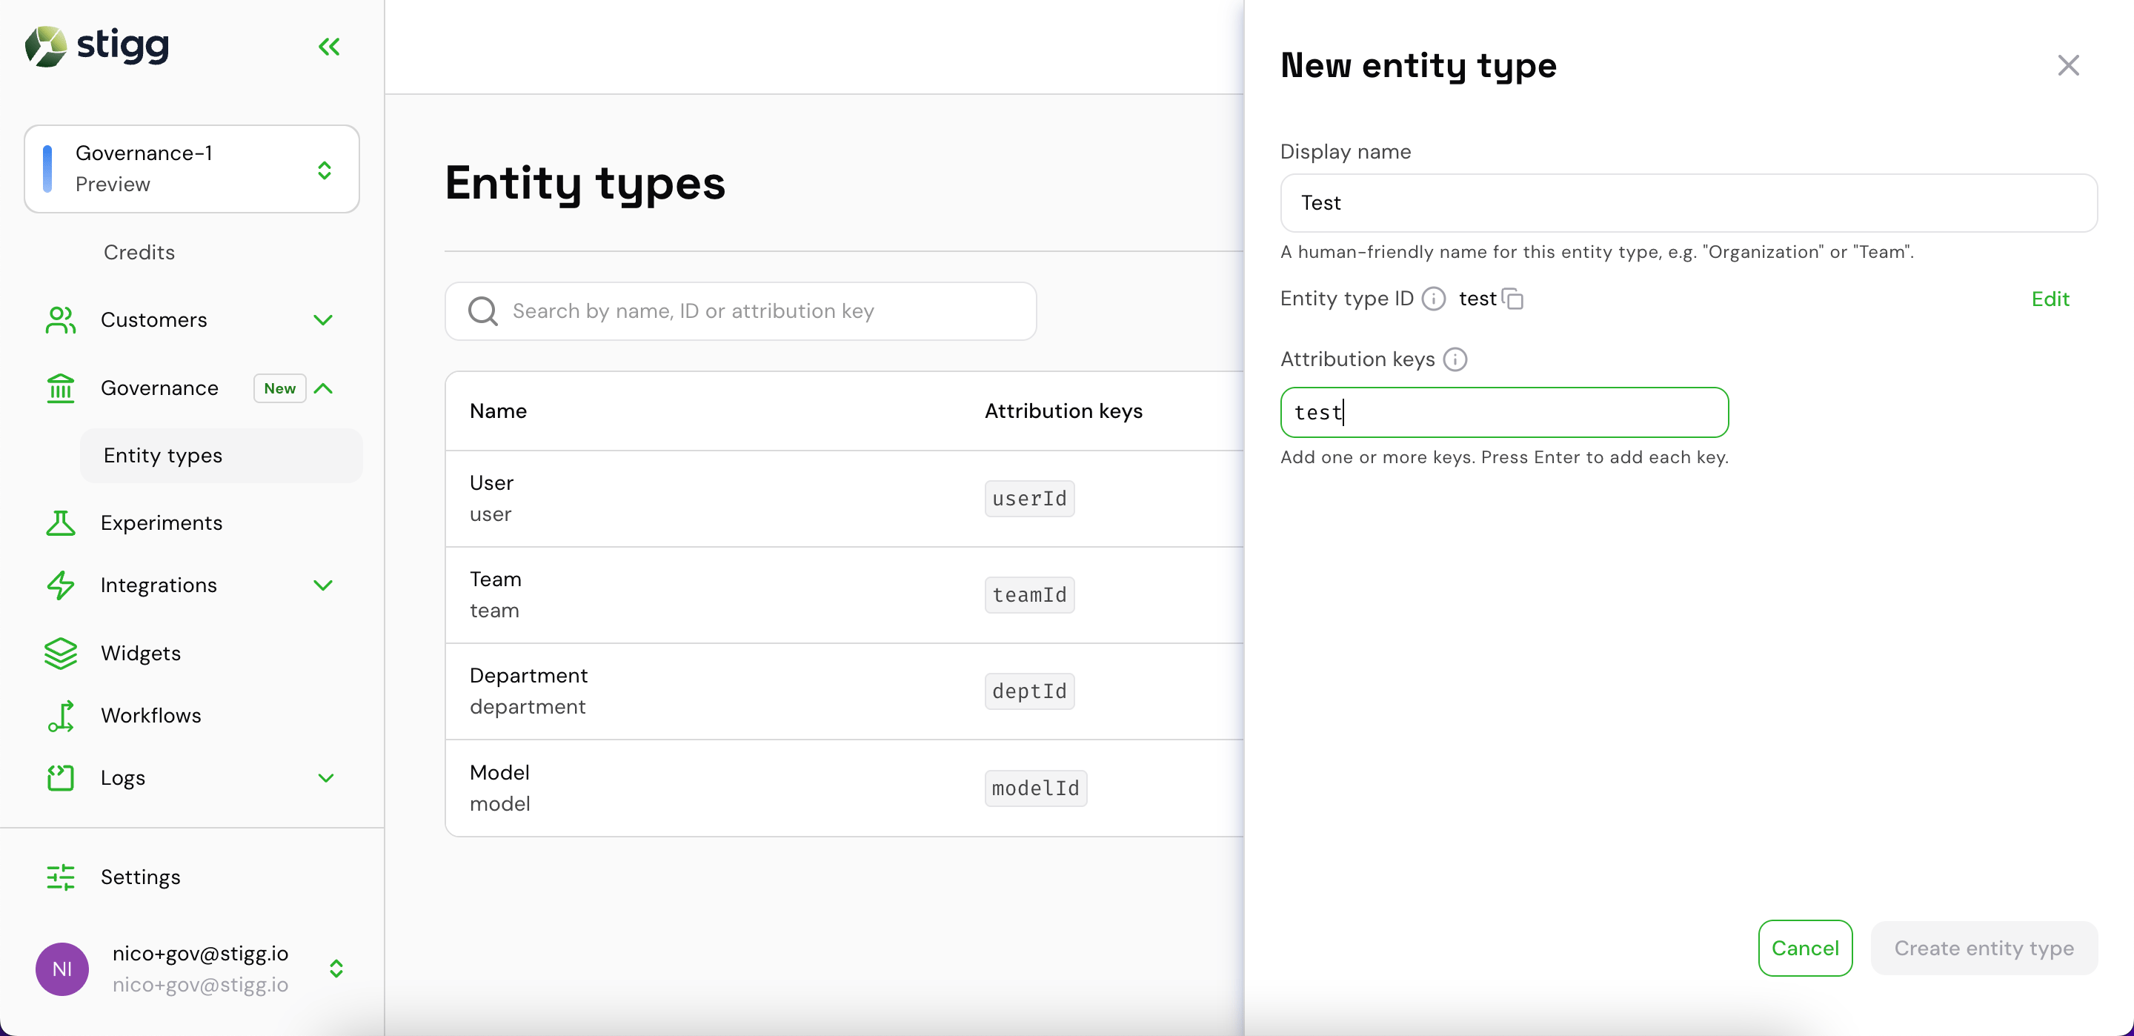Focus the Display name field
Screen dimensions: 2134x1036
coord(1689,203)
